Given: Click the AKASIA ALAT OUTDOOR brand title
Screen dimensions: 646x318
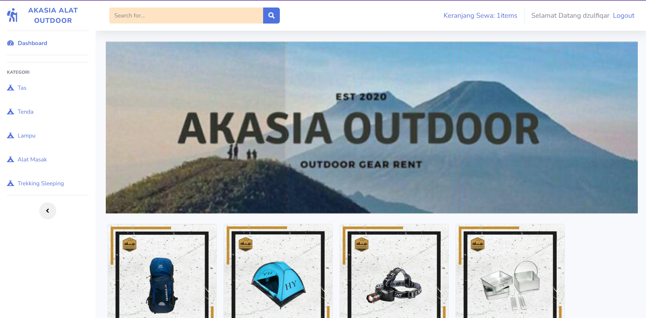Looking at the screenshot, I should coord(53,15).
